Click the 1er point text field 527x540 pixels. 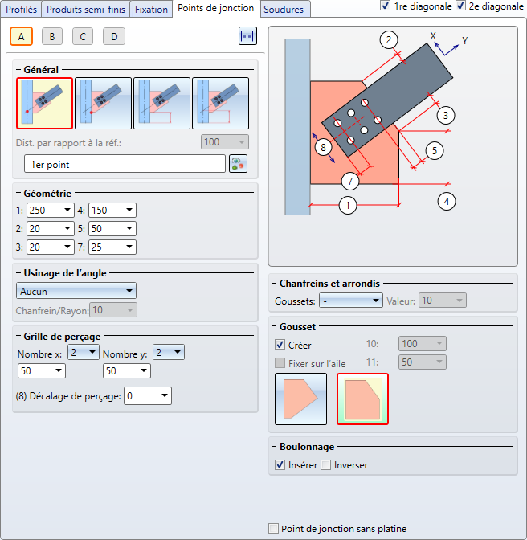[125, 164]
